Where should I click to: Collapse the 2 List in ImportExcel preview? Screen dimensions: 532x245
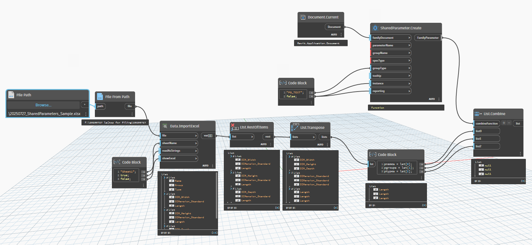[165, 210]
